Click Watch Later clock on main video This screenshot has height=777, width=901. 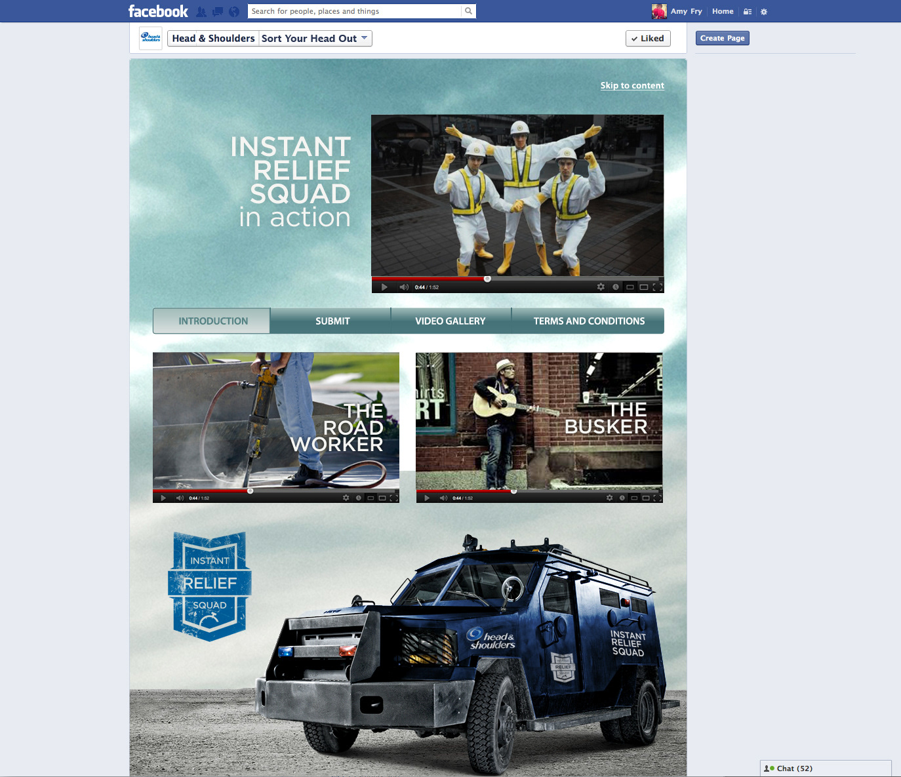pos(616,287)
